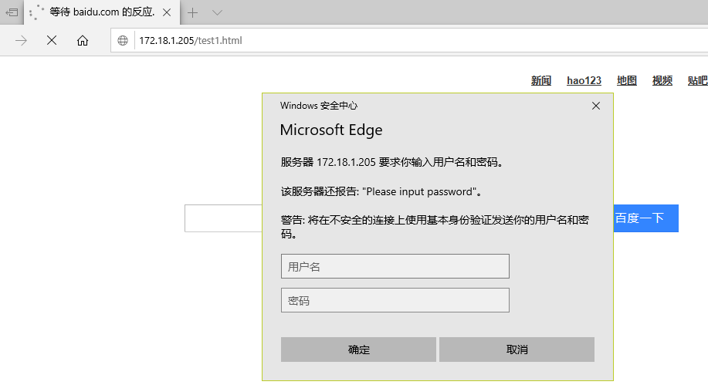Open the 地图 link

pyautogui.click(x=627, y=81)
